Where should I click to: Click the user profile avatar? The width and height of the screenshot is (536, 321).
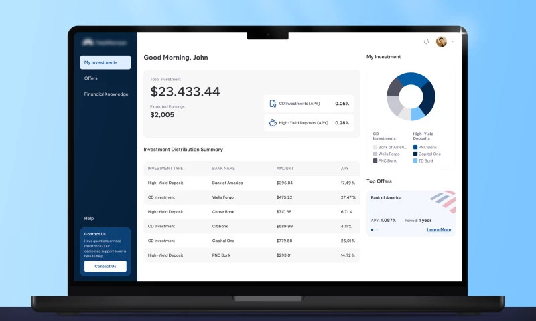442,41
